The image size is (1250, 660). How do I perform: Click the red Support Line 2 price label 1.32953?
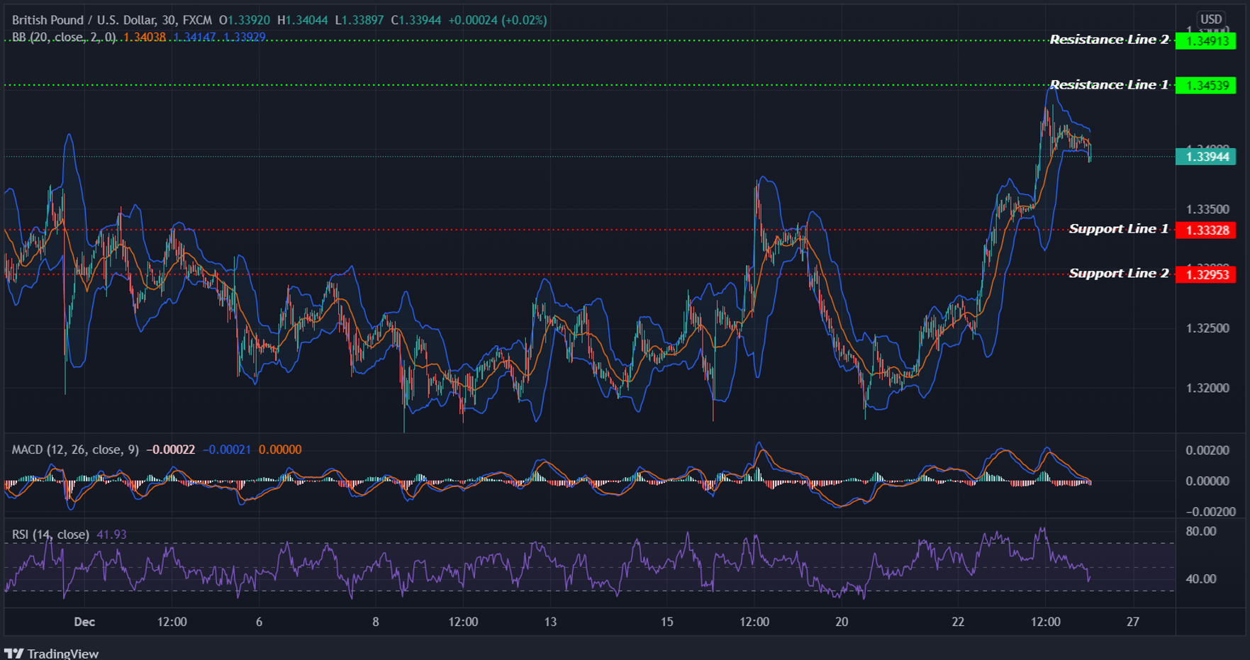(x=1207, y=273)
